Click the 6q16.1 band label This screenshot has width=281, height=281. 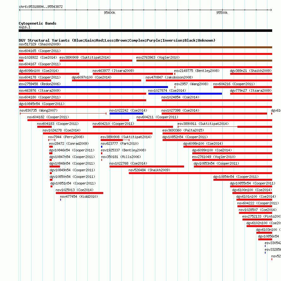[x=25, y=27]
